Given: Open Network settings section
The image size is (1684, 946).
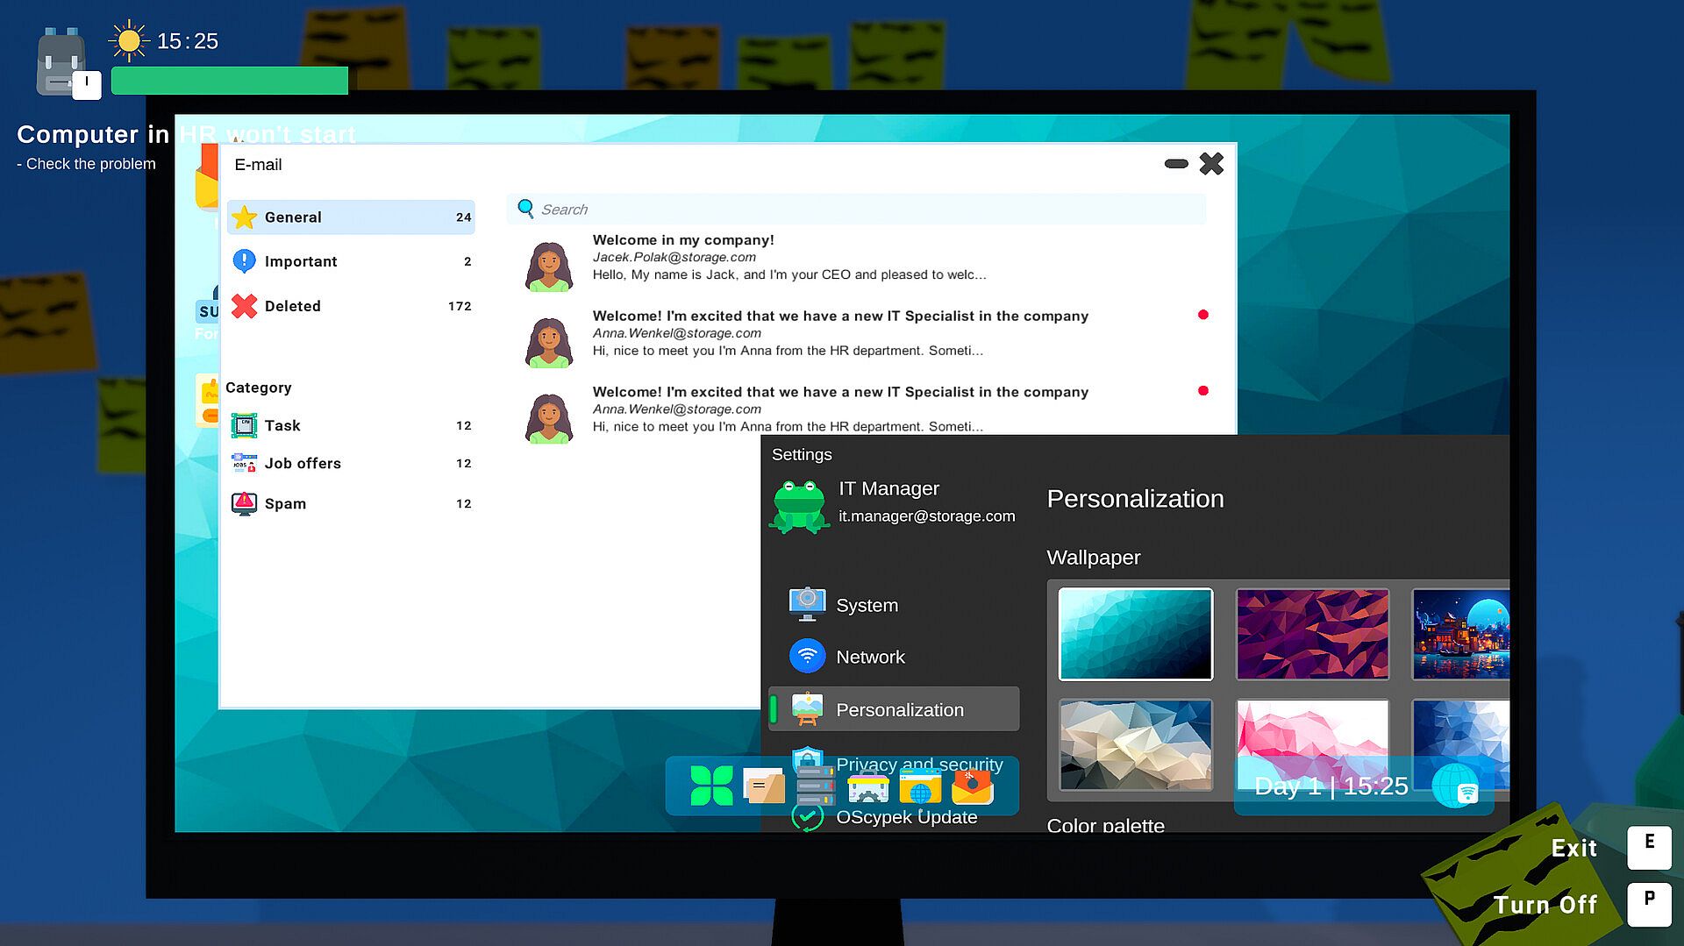Looking at the screenshot, I should pos(894,656).
